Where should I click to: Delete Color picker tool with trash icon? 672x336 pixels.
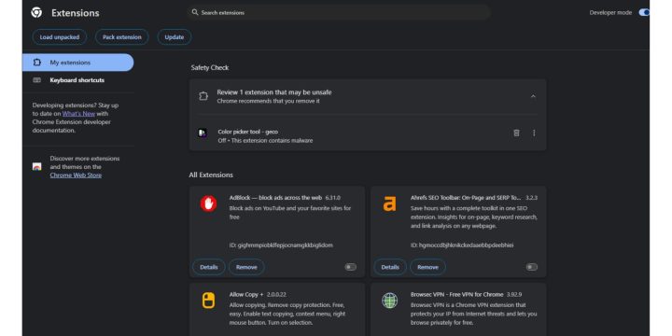tap(516, 133)
